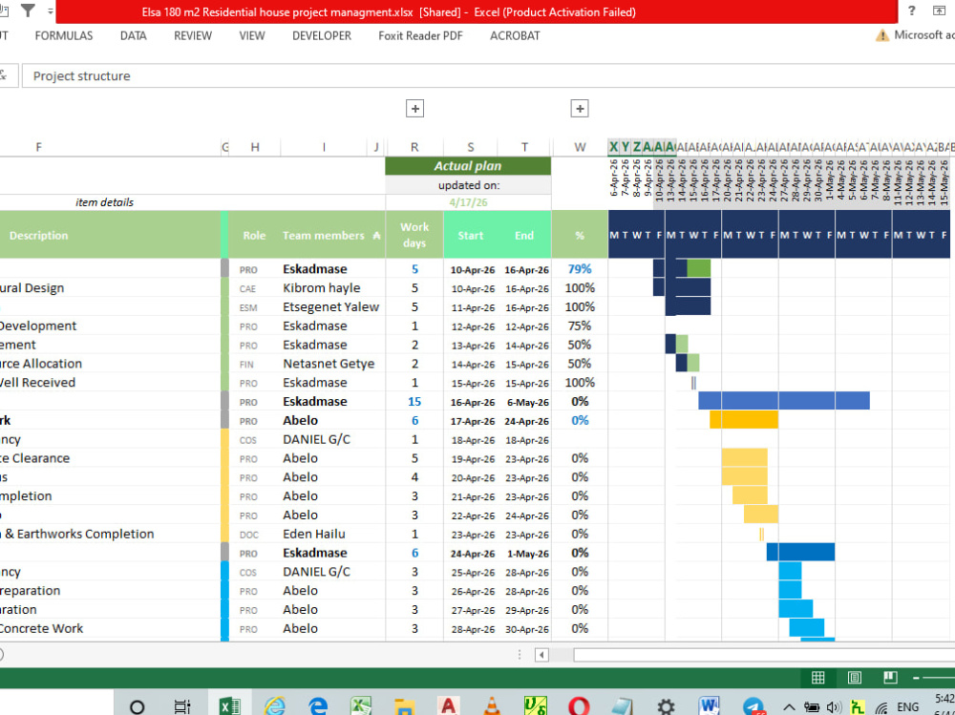955x715 pixels.
Task: Open Task View on taskbar
Action: (x=182, y=706)
